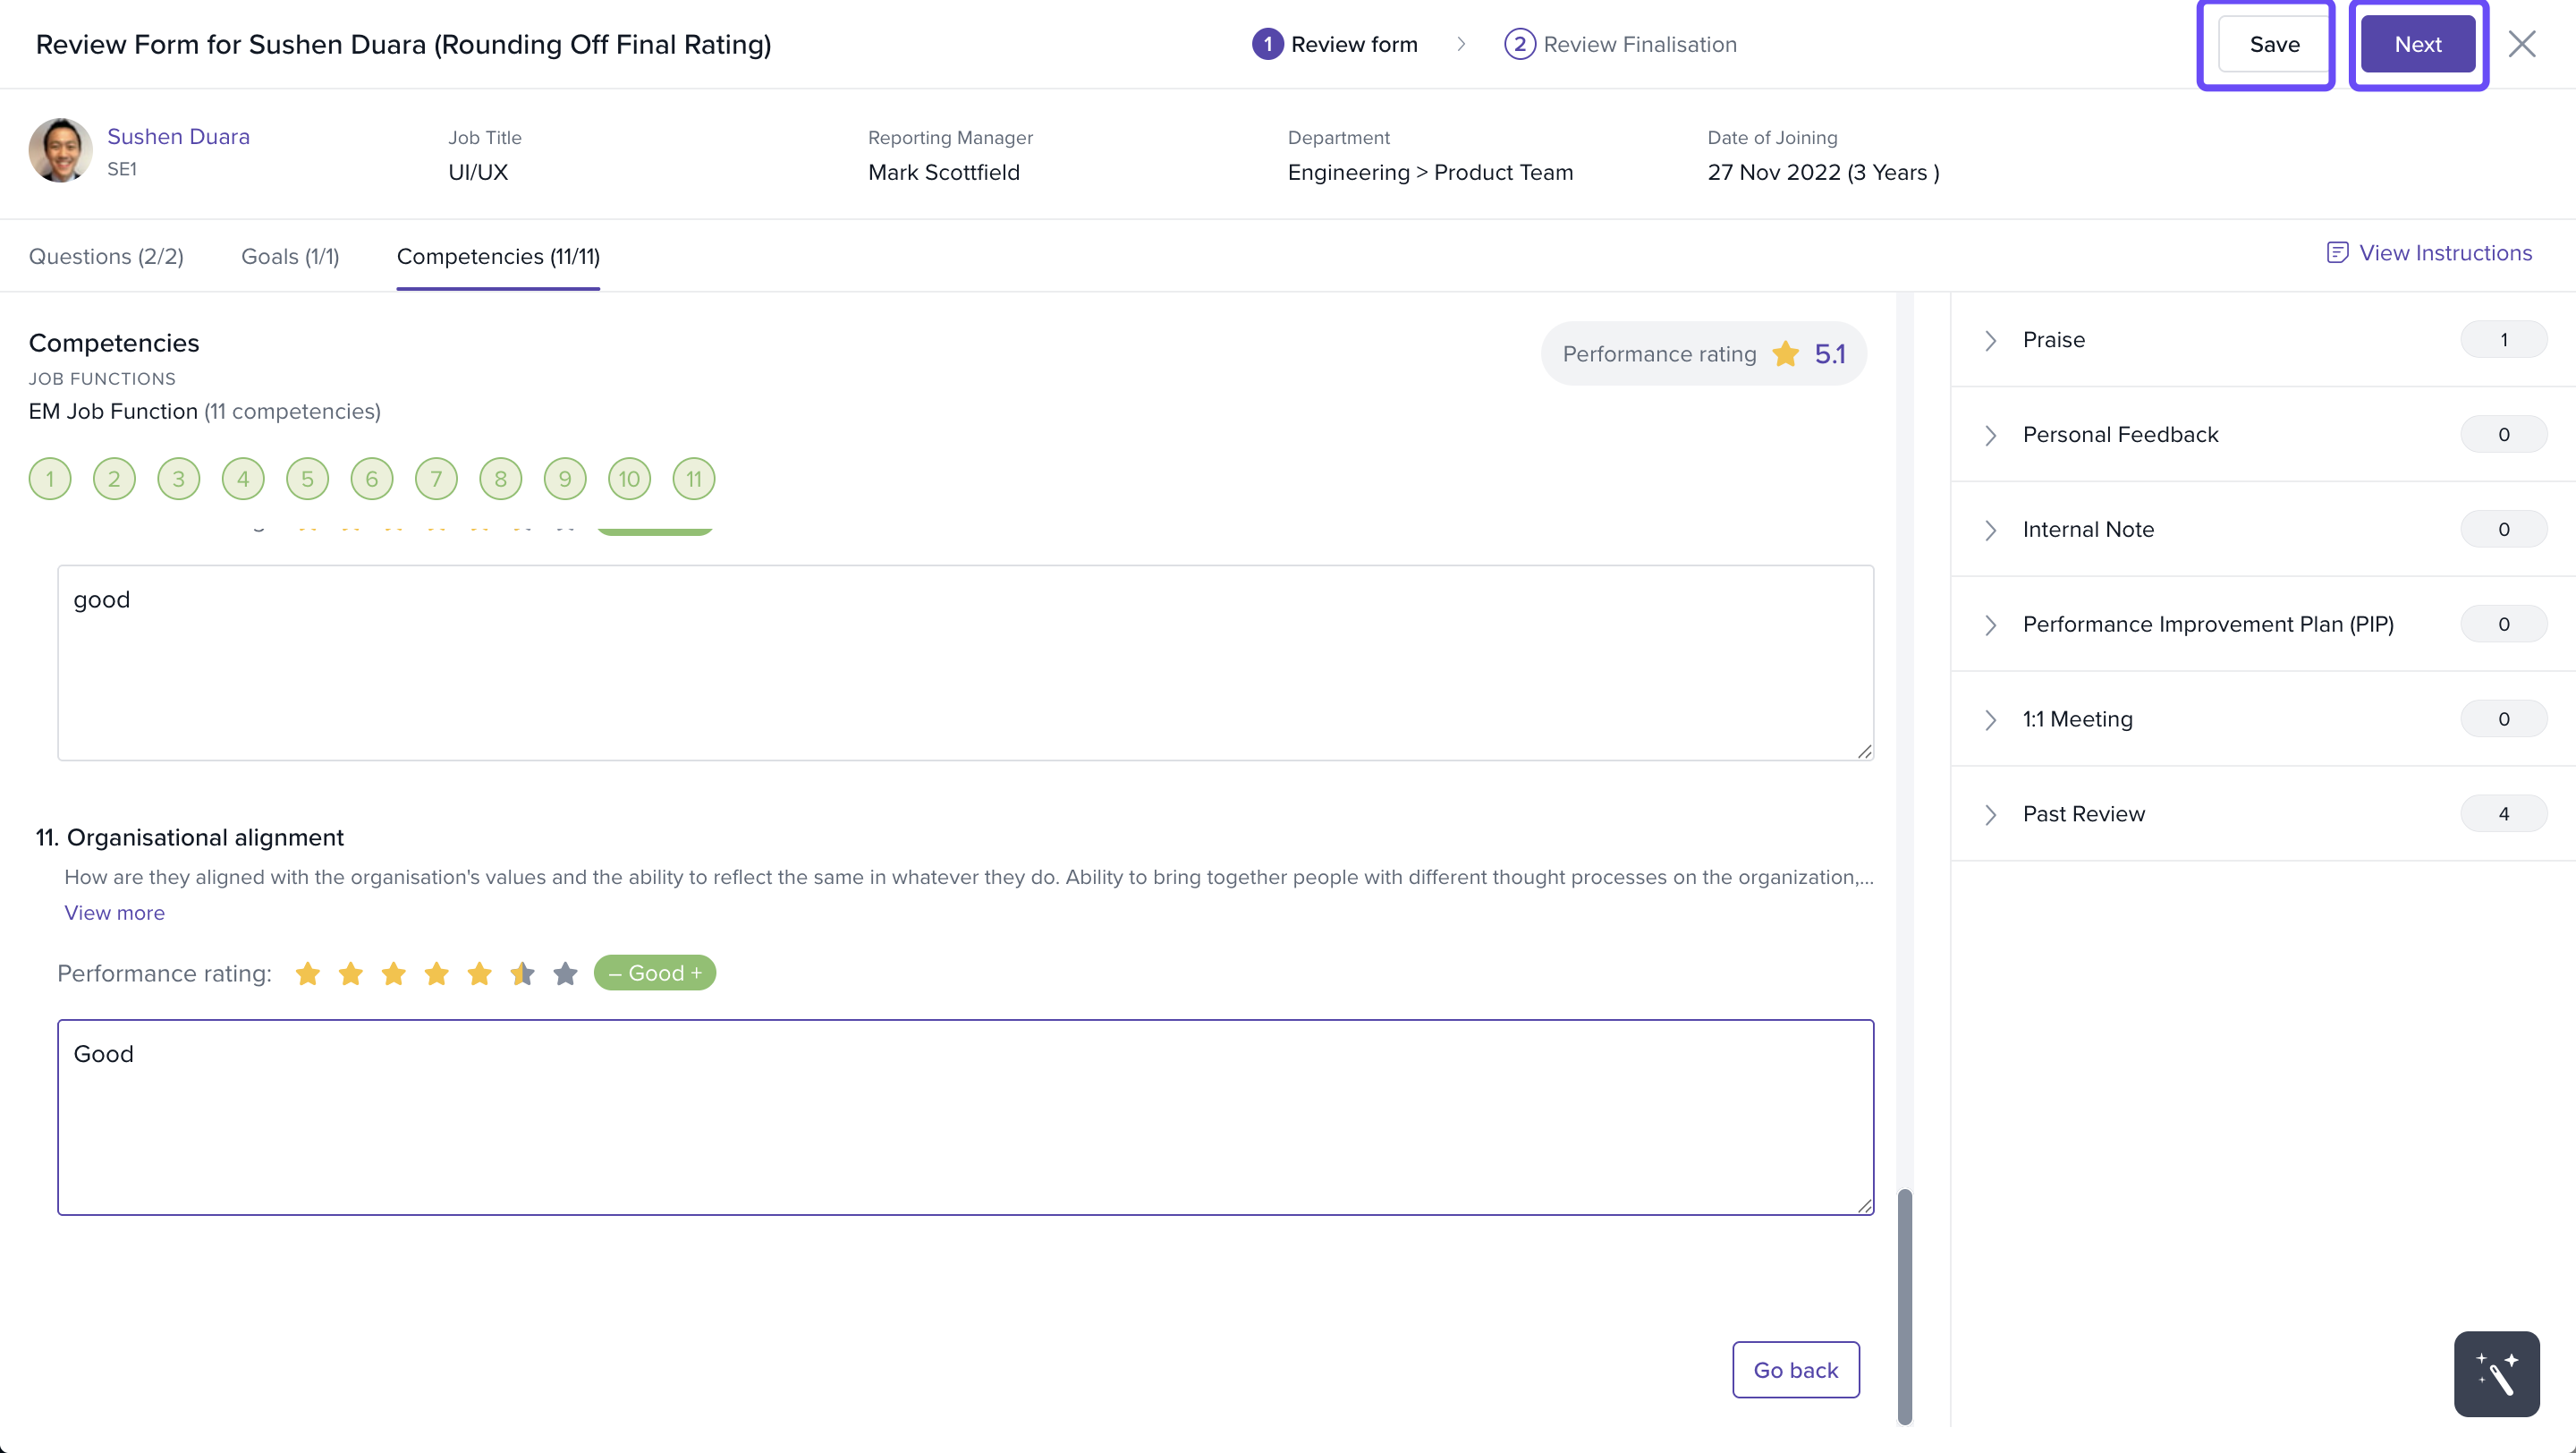Click the reporting manager name Mark Scottfield

click(944, 172)
